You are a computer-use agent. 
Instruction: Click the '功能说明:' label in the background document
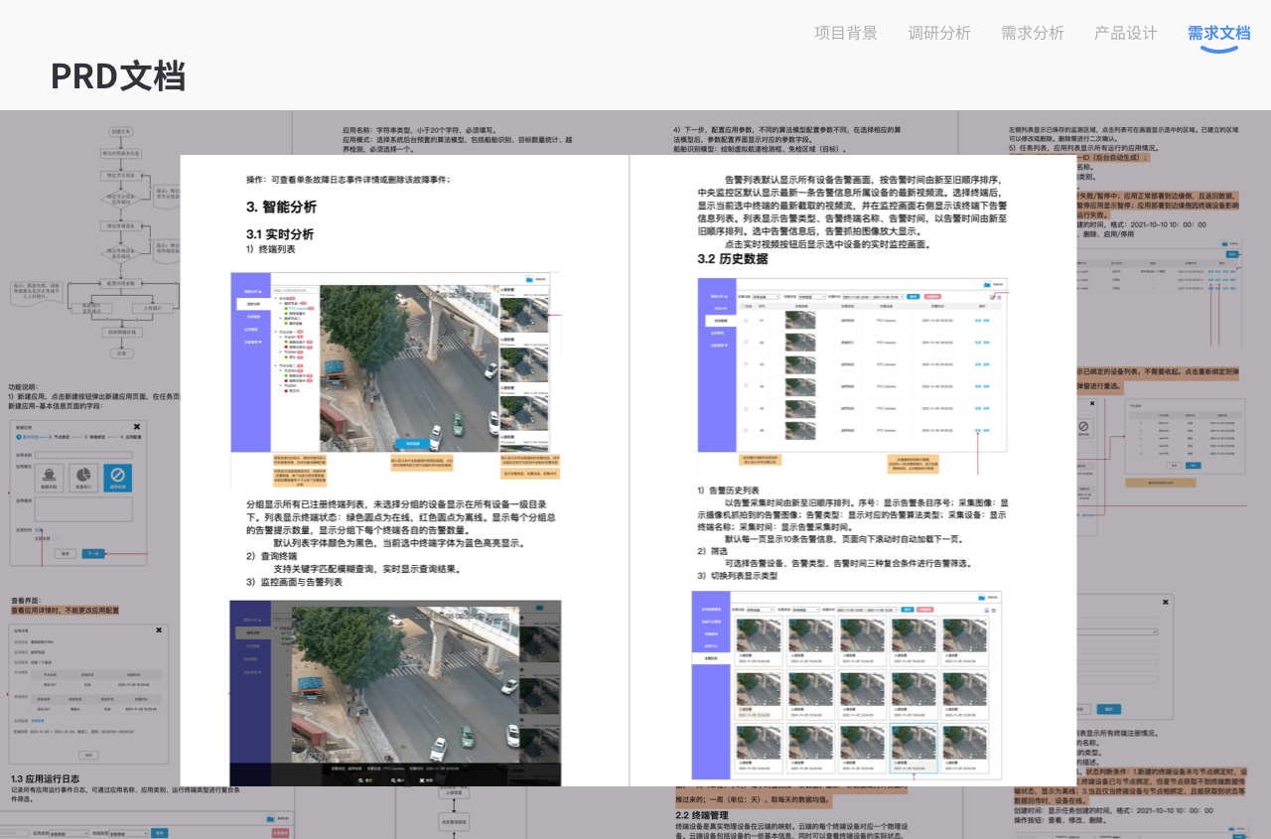23,387
